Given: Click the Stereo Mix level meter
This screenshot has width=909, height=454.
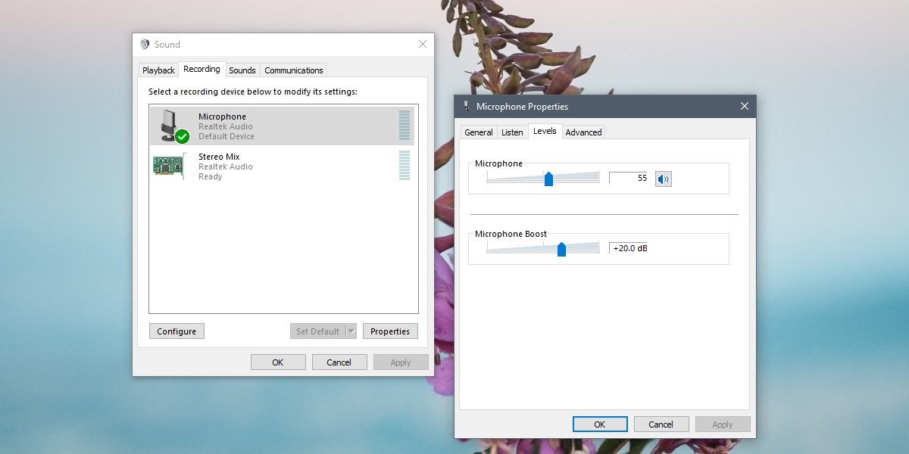Looking at the screenshot, I should pos(405,166).
